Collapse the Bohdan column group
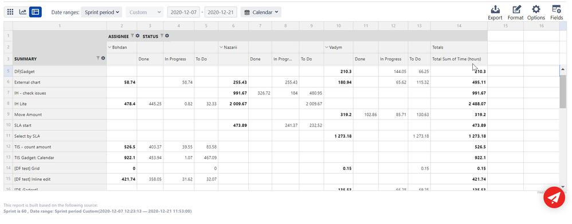This screenshot has height=224, width=572. tap(110, 47)
